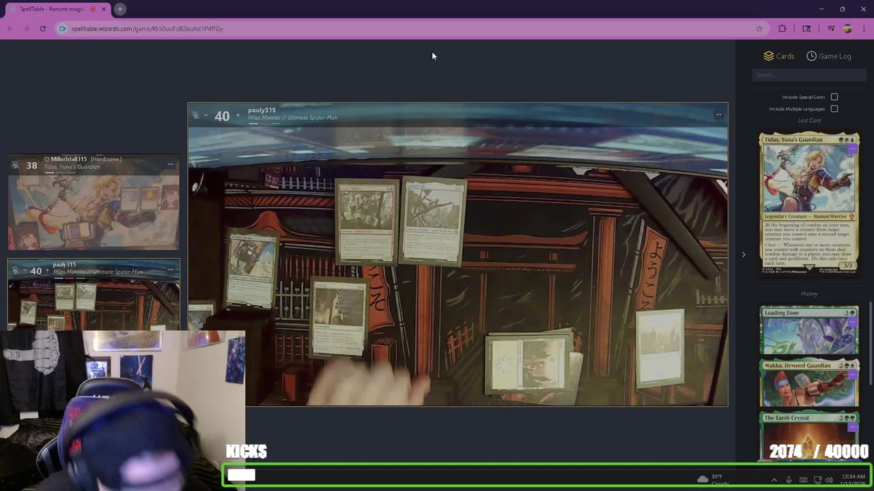Bookmark this page with star icon
Viewport: 874px width, 491px height.
pyautogui.click(x=759, y=29)
